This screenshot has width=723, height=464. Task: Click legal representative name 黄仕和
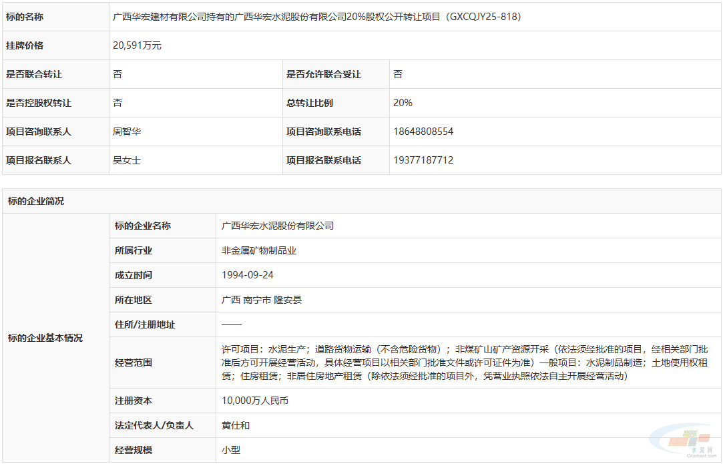coord(236,425)
